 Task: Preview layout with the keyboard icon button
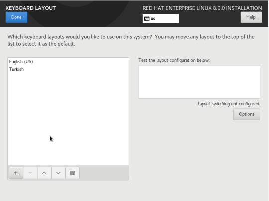click(x=72, y=173)
